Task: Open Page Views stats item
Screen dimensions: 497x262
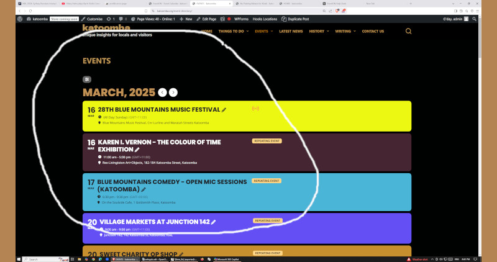Action: [153, 19]
